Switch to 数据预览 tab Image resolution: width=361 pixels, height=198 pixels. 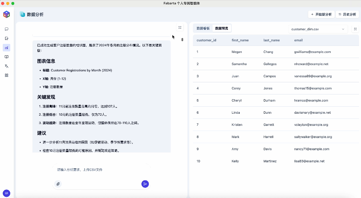pyautogui.click(x=222, y=28)
